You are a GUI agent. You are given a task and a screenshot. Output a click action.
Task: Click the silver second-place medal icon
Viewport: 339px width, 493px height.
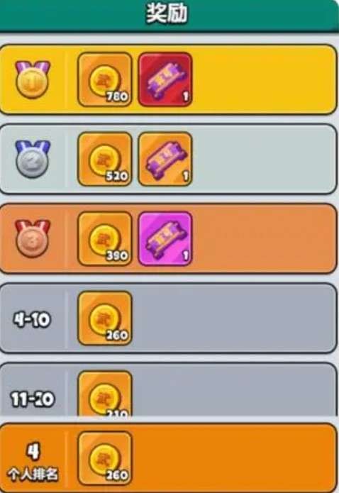(x=33, y=159)
